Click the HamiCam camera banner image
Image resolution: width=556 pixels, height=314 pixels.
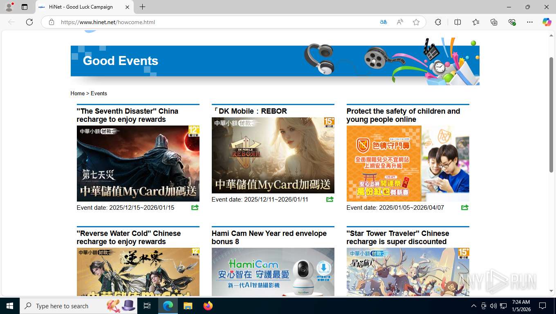pyautogui.click(x=273, y=272)
